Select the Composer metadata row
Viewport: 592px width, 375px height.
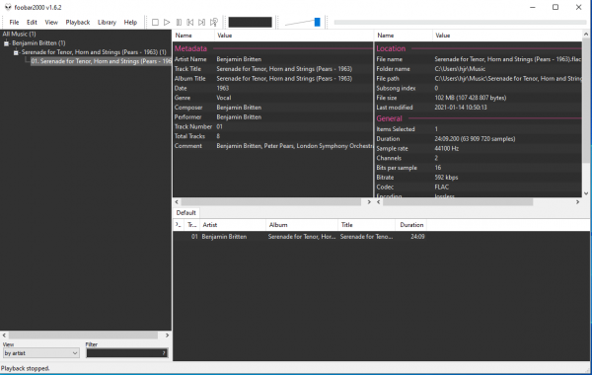click(x=272, y=108)
